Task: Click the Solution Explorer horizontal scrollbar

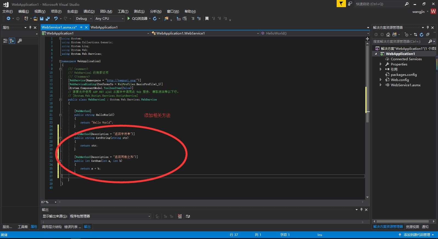Action: tap(403, 221)
